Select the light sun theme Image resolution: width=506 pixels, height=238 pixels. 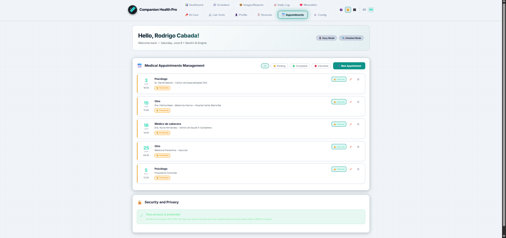pyautogui.click(x=348, y=10)
